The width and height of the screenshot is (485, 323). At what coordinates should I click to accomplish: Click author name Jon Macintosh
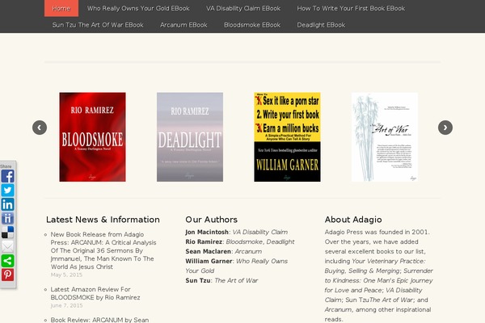point(207,232)
